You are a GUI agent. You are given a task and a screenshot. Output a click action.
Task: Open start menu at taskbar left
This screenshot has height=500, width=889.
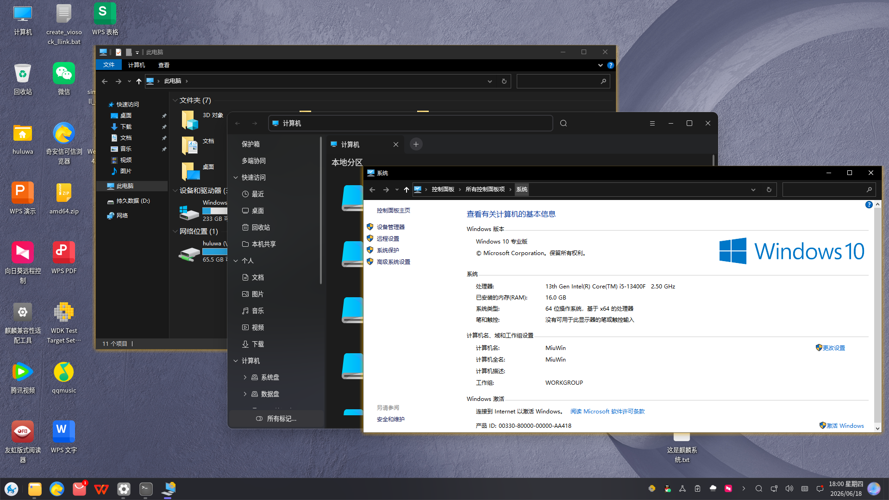(12, 489)
